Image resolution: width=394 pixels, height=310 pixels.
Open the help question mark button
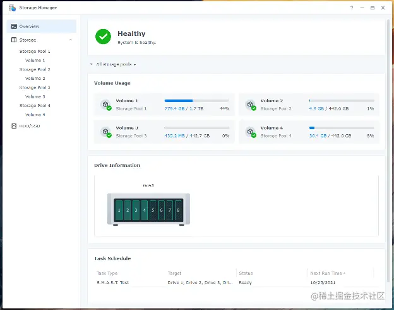coord(352,8)
